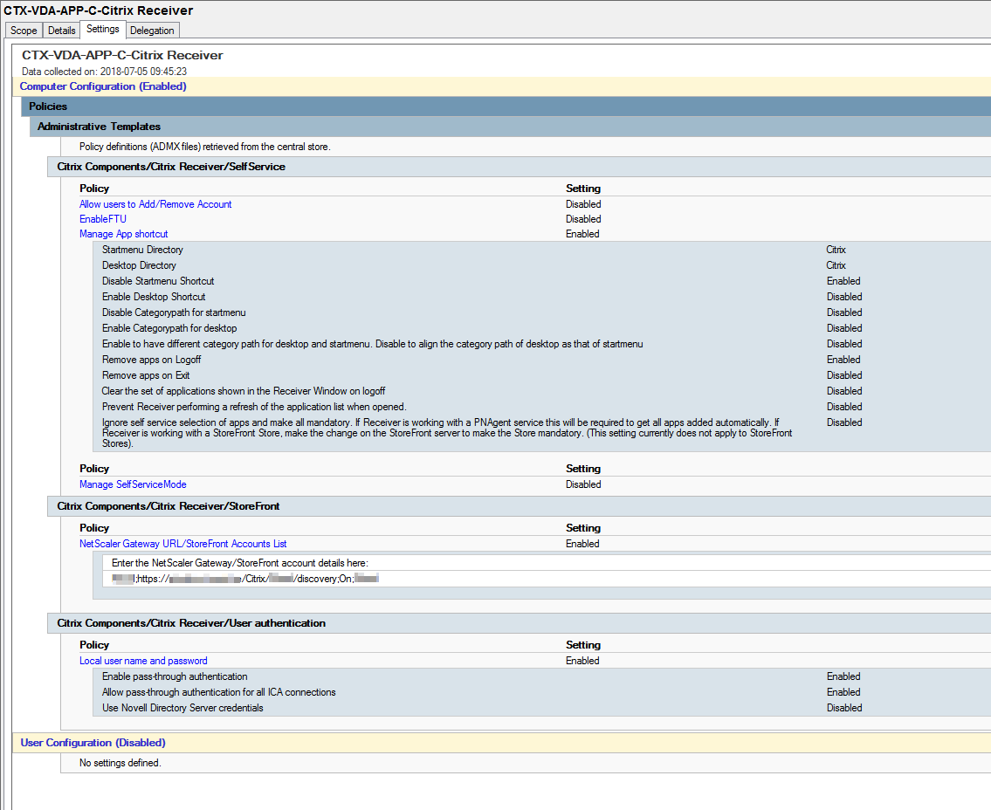This screenshot has height=810, width=991.
Task: Open the EnableFTU policy link
Action: coord(102,219)
